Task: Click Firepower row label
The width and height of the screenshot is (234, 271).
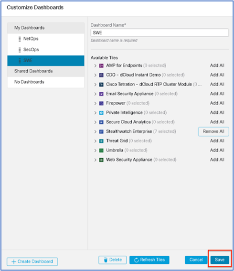Action: tap(116, 103)
